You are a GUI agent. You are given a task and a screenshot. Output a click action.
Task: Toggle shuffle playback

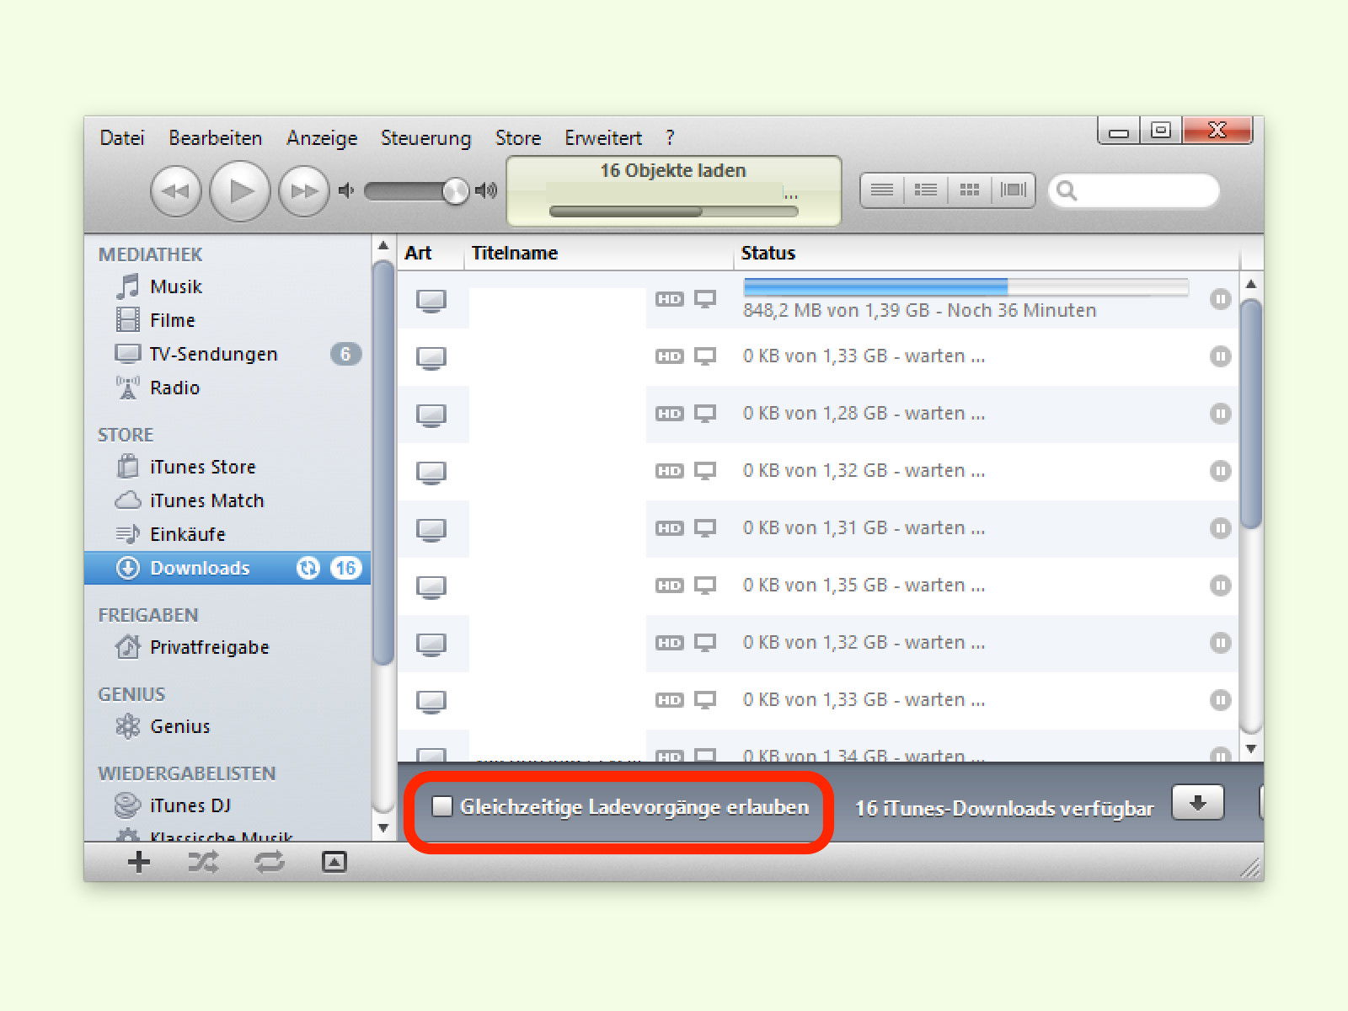203,862
